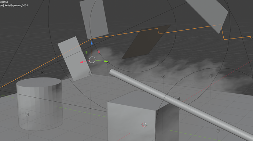Grab the blue Z-axis move arrow
253x141 pixels.
[x=92, y=43]
